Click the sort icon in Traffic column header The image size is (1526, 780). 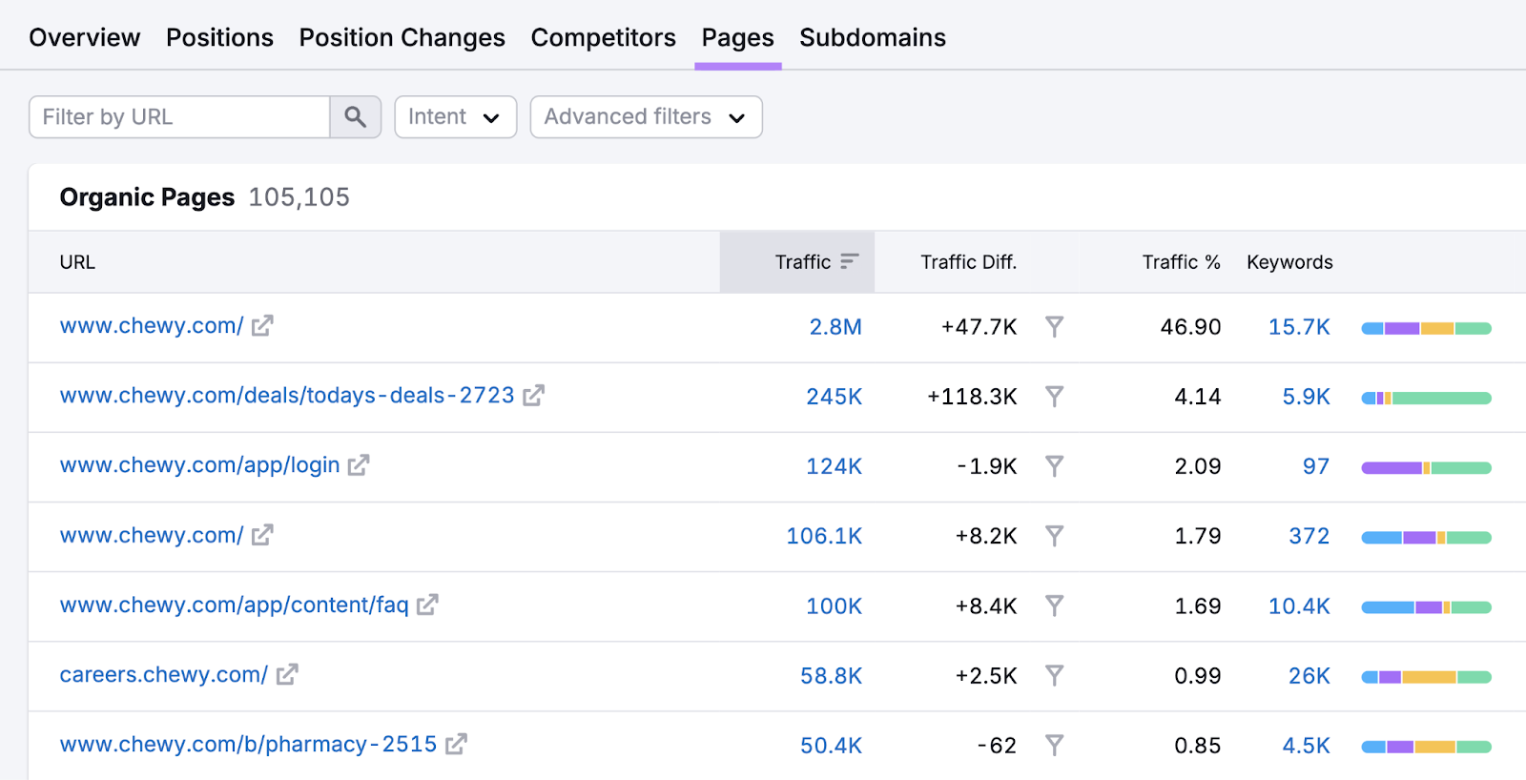click(850, 261)
